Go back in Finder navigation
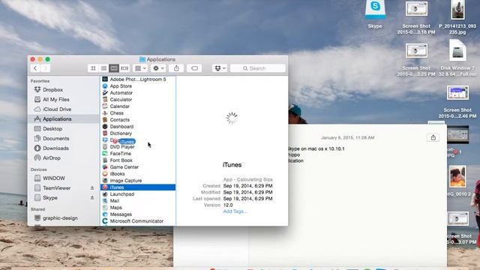 click(x=35, y=68)
